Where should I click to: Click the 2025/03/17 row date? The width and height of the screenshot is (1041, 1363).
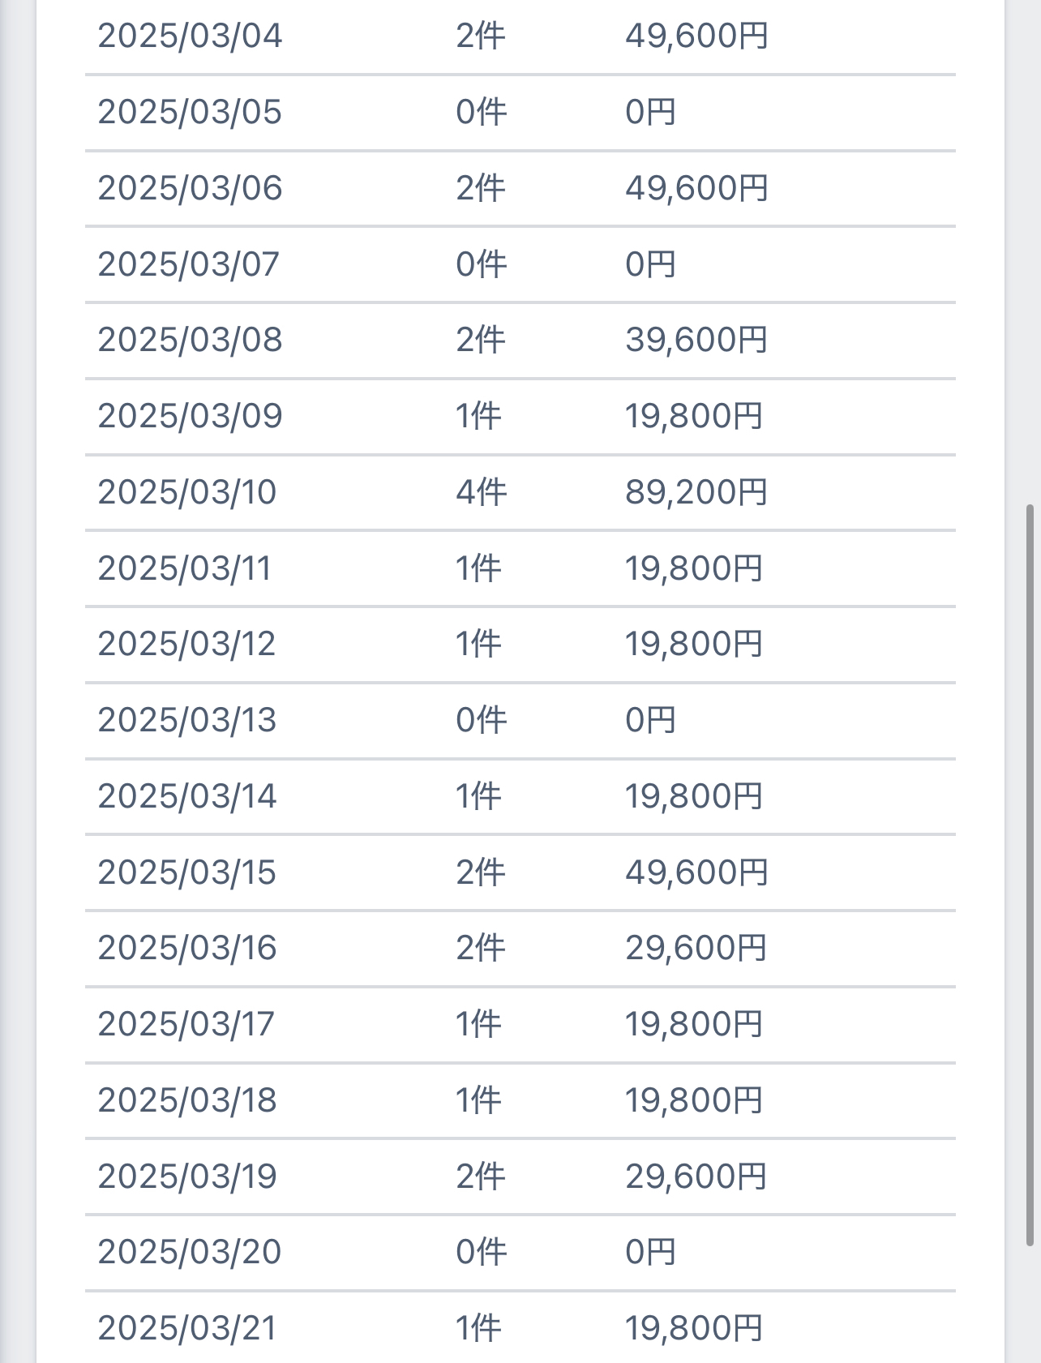click(x=186, y=1024)
